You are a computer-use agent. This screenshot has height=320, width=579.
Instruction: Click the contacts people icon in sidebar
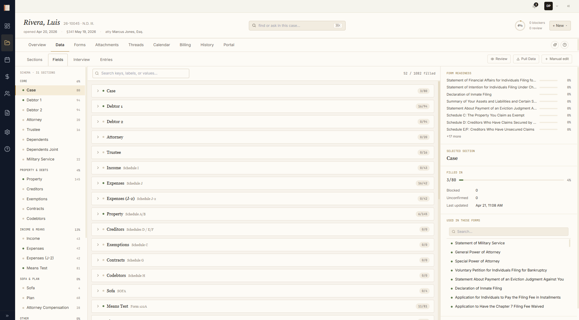[7, 93]
